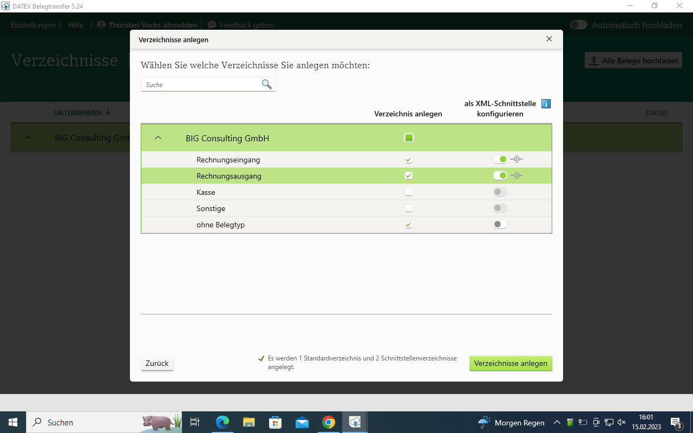
Task: Click the interface connector icon for Rechnungsausgang
Action: point(517,176)
